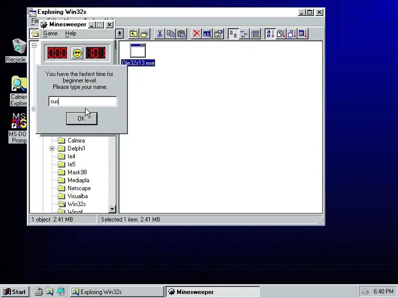Click the name input field containing sus
The image size is (398, 298).
[83, 101]
